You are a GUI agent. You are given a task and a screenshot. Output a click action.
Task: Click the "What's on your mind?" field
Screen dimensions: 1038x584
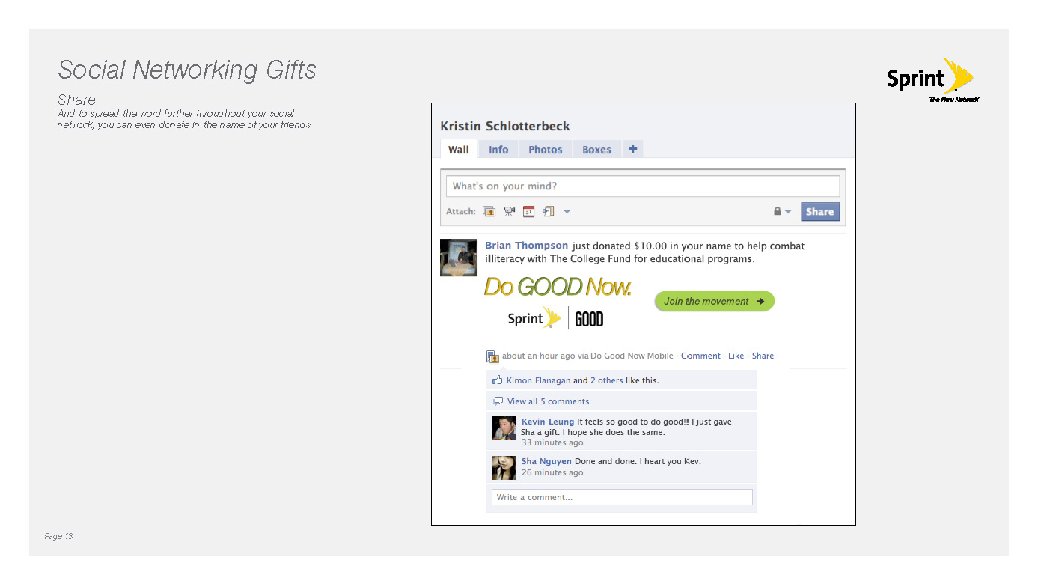point(643,186)
